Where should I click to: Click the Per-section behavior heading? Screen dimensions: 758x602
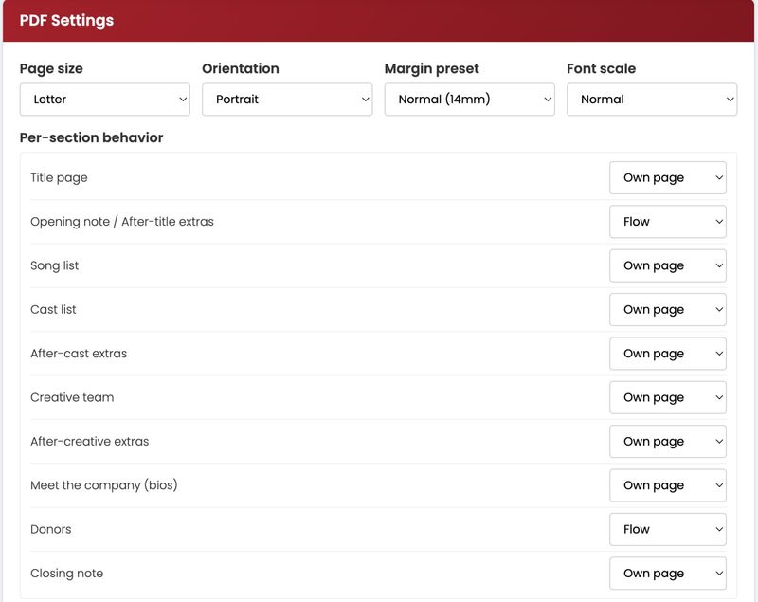click(91, 137)
